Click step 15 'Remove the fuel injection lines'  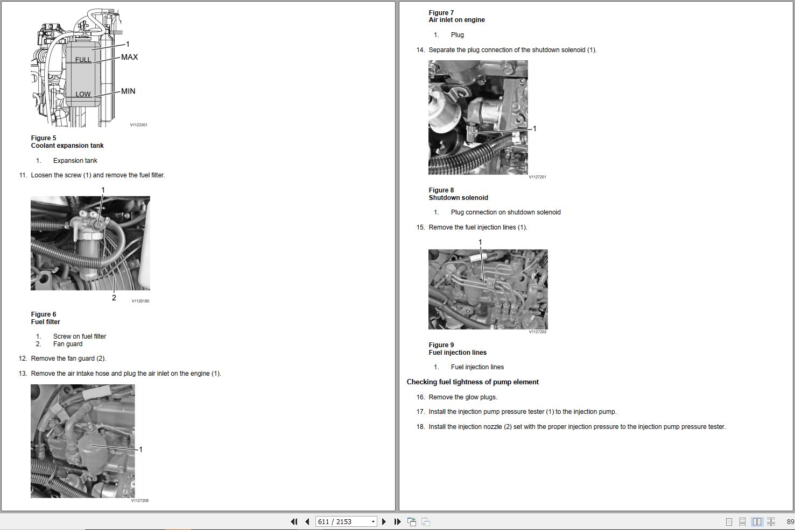tap(478, 227)
